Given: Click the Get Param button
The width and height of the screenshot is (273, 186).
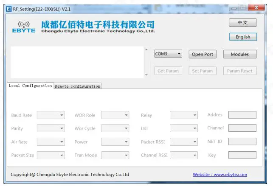Looking at the screenshot, I should [168, 71].
